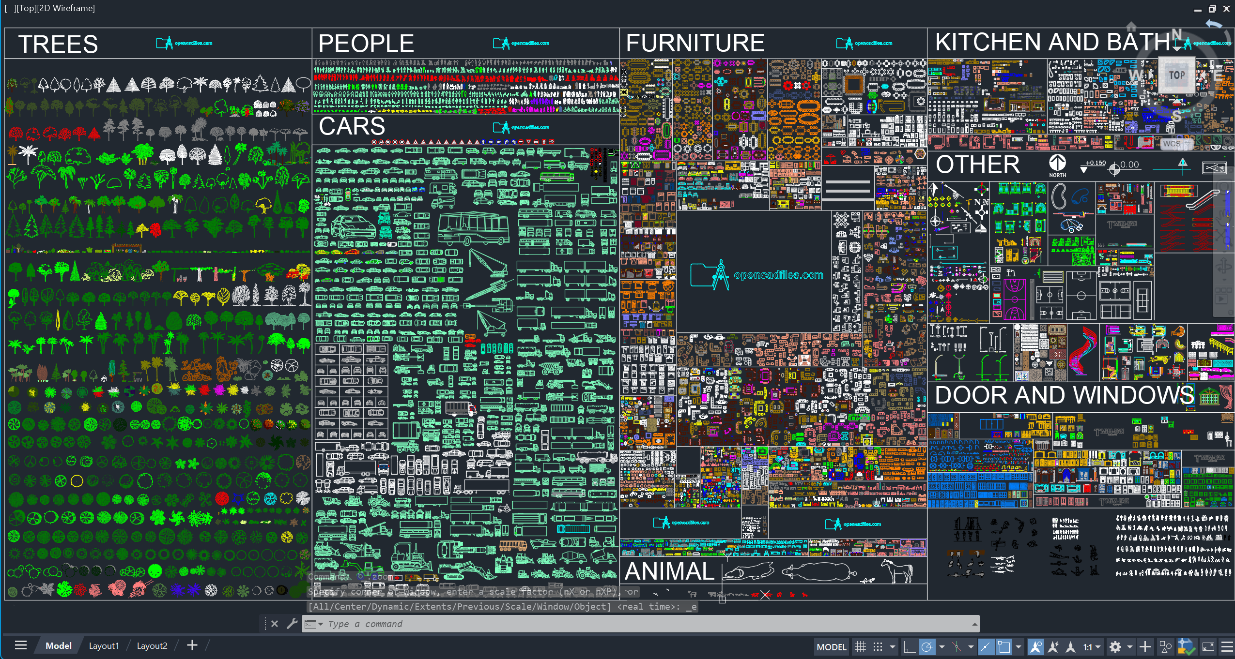Click the large bus drawing in CARS

(473, 228)
